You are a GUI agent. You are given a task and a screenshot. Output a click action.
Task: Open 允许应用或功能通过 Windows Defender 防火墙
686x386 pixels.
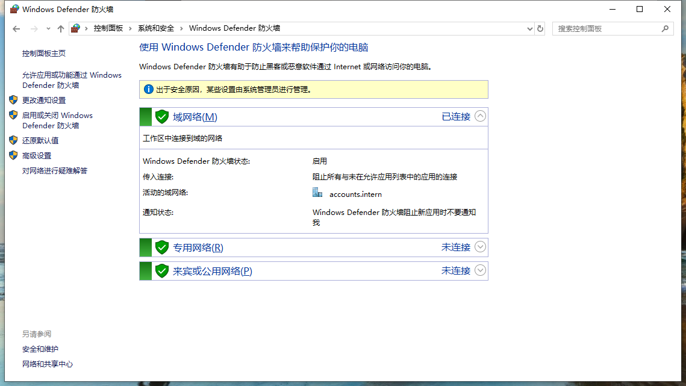[72, 80]
